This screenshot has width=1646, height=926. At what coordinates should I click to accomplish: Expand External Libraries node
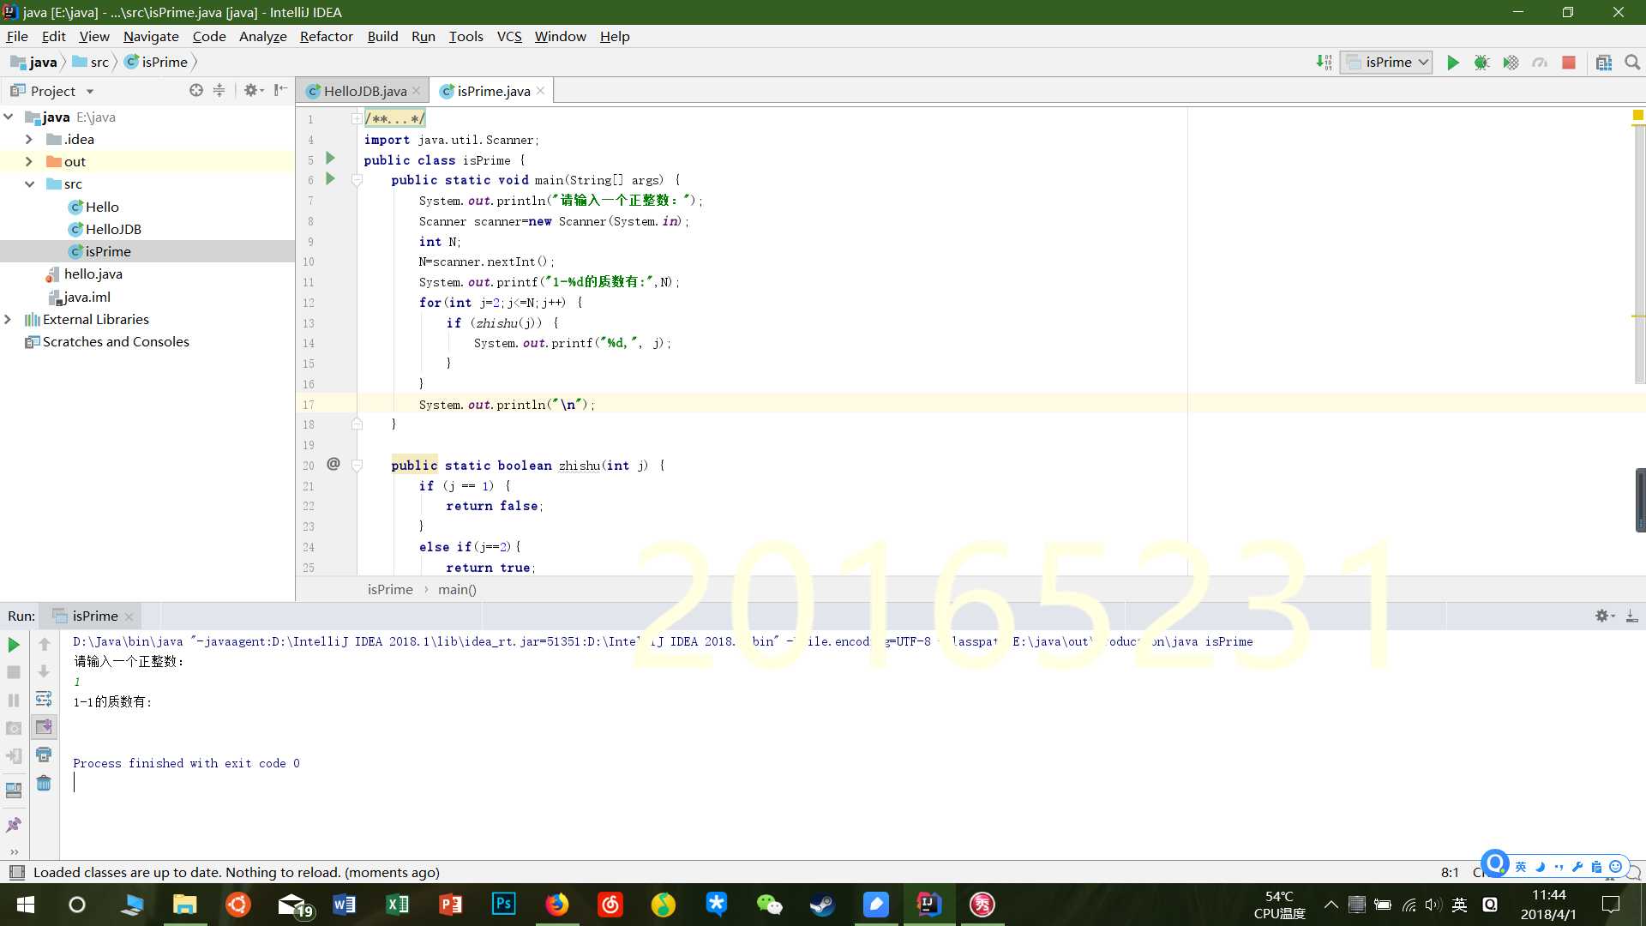click(x=8, y=319)
